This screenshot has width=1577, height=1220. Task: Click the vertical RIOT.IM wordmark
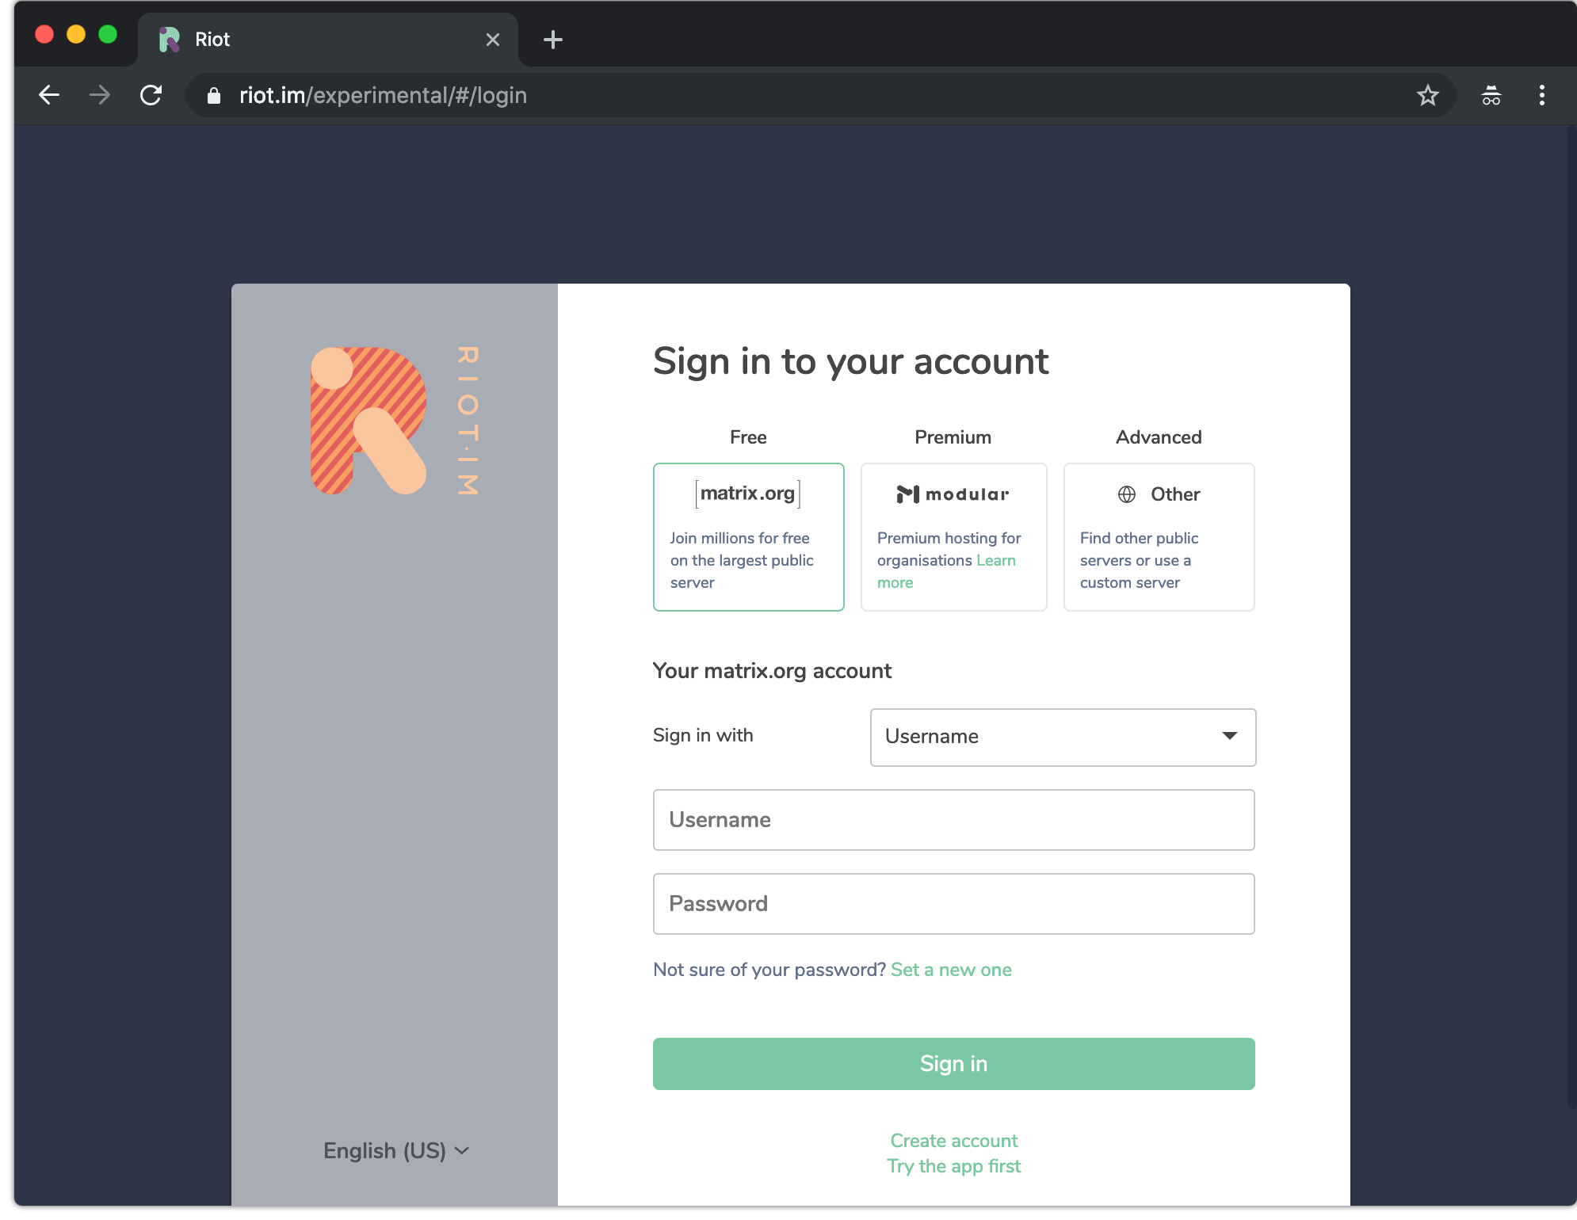pos(468,421)
